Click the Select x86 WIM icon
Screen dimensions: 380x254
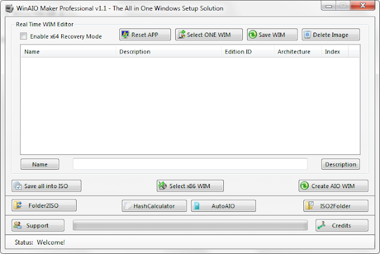point(163,186)
